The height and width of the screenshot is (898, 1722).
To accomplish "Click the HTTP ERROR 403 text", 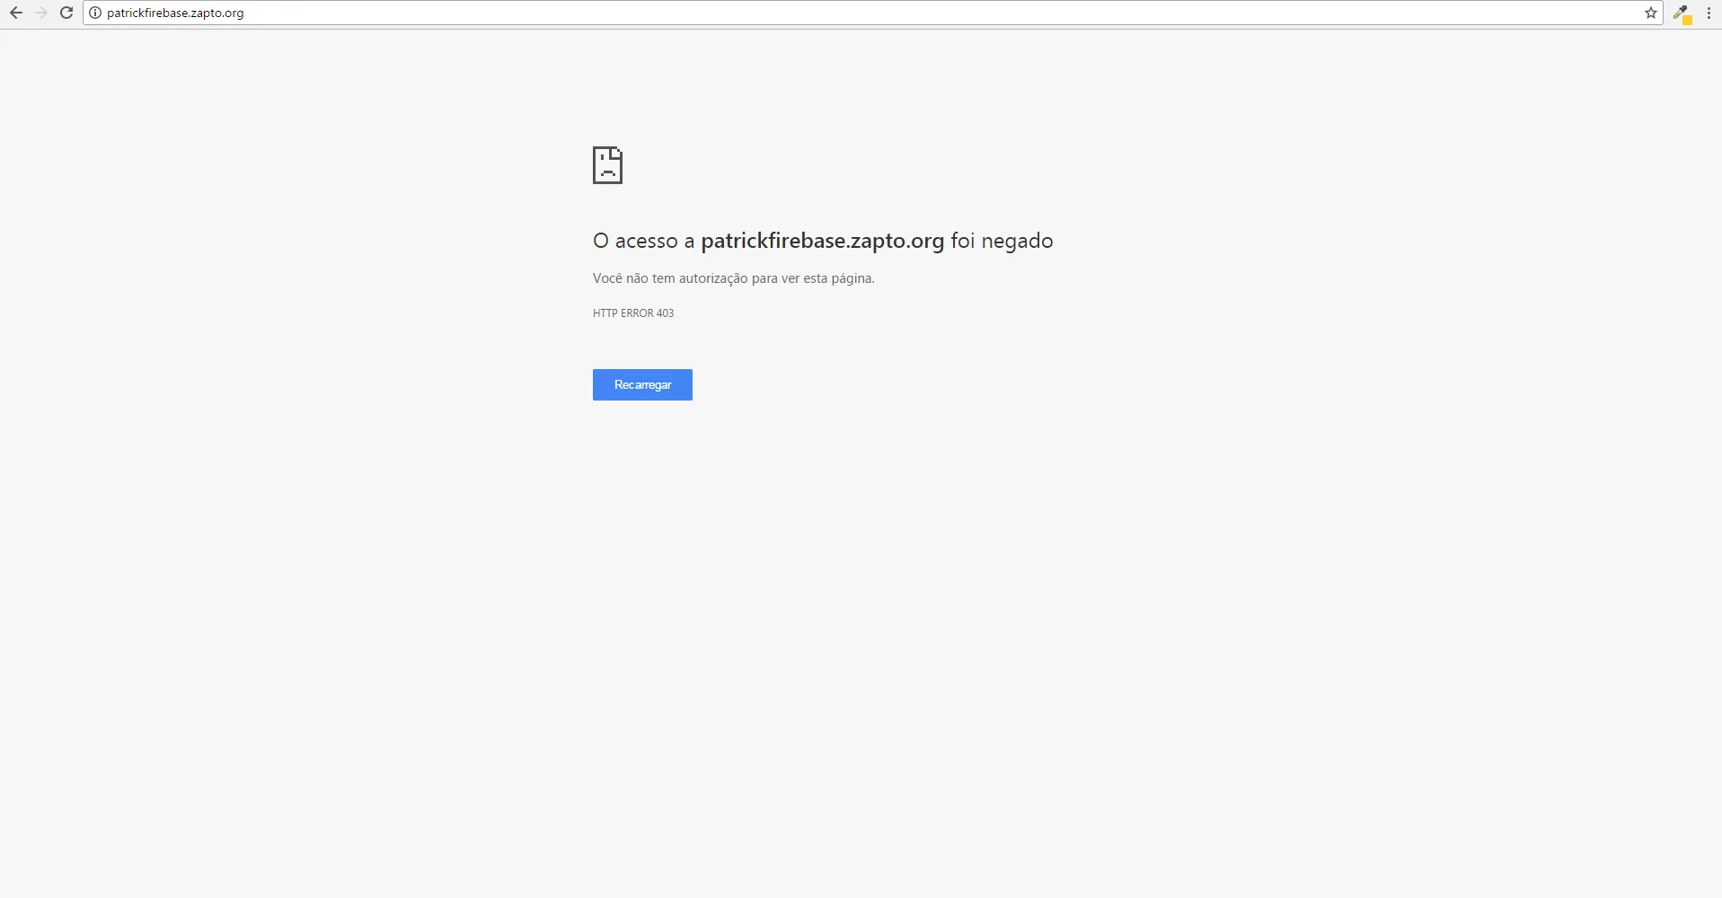I will [632, 313].
